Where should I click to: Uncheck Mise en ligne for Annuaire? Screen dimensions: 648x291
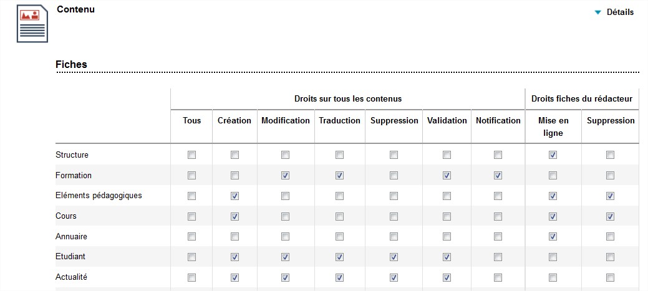click(553, 237)
